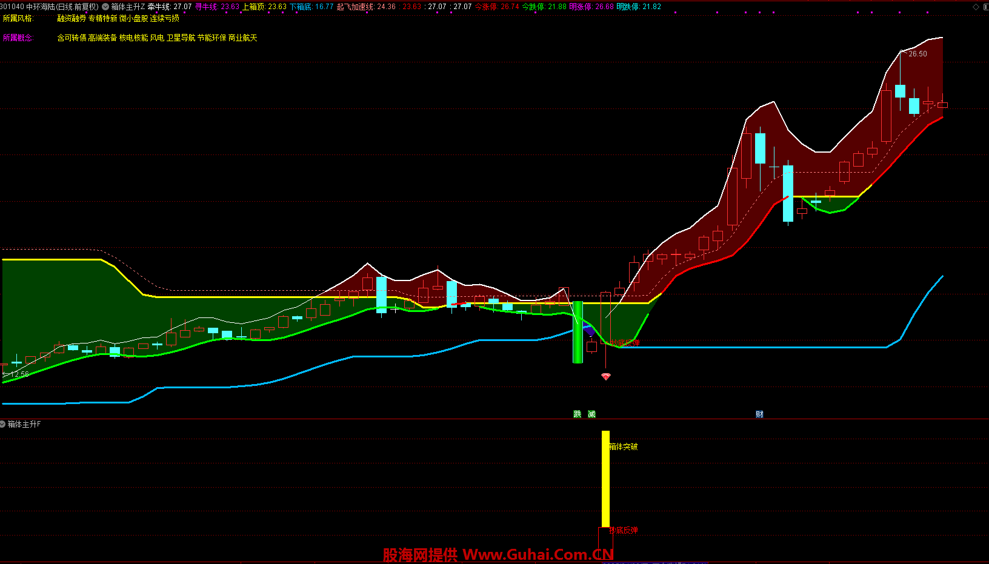
Task: Click 明涨停: 26.68 value
Action: 591,7
